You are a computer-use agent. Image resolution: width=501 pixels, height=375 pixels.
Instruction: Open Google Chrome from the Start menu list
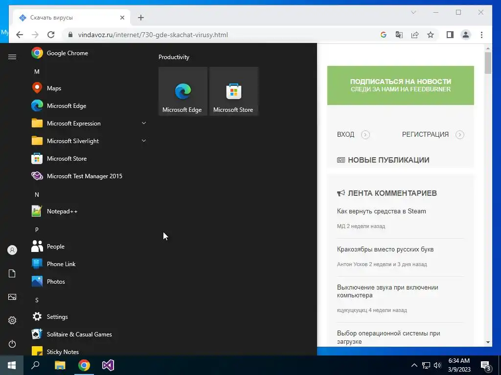pyautogui.click(x=90, y=53)
